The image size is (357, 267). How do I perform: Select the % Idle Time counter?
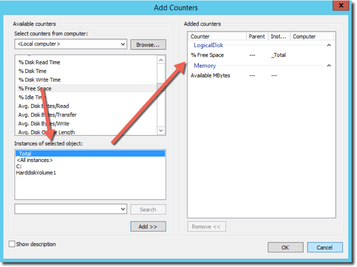click(34, 97)
